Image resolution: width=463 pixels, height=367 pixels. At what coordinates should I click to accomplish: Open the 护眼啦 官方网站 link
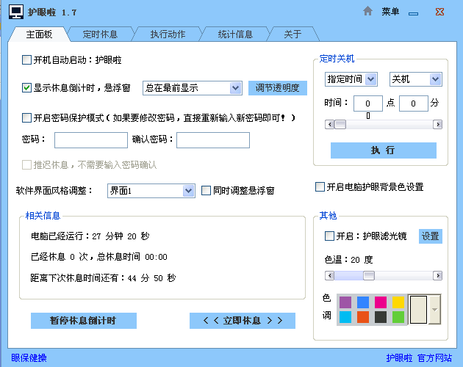coord(419,358)
